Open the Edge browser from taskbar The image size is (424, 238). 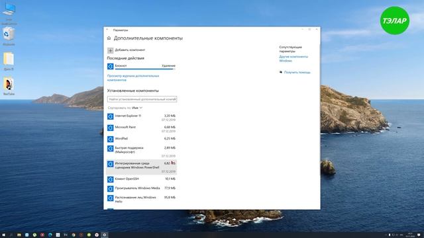point(50,235)
